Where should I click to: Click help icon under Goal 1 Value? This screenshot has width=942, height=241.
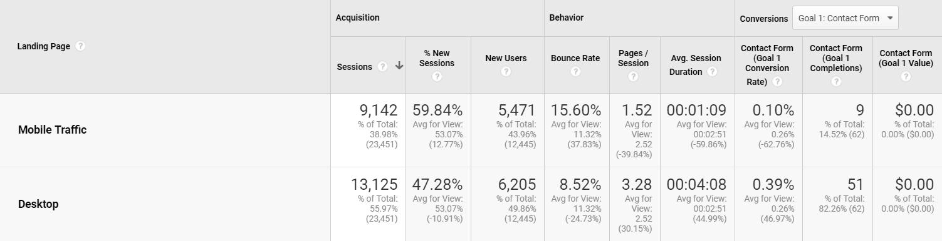(x=906, y=77)
